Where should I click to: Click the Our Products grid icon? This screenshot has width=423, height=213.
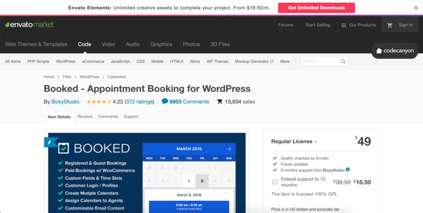pos(343,25)
